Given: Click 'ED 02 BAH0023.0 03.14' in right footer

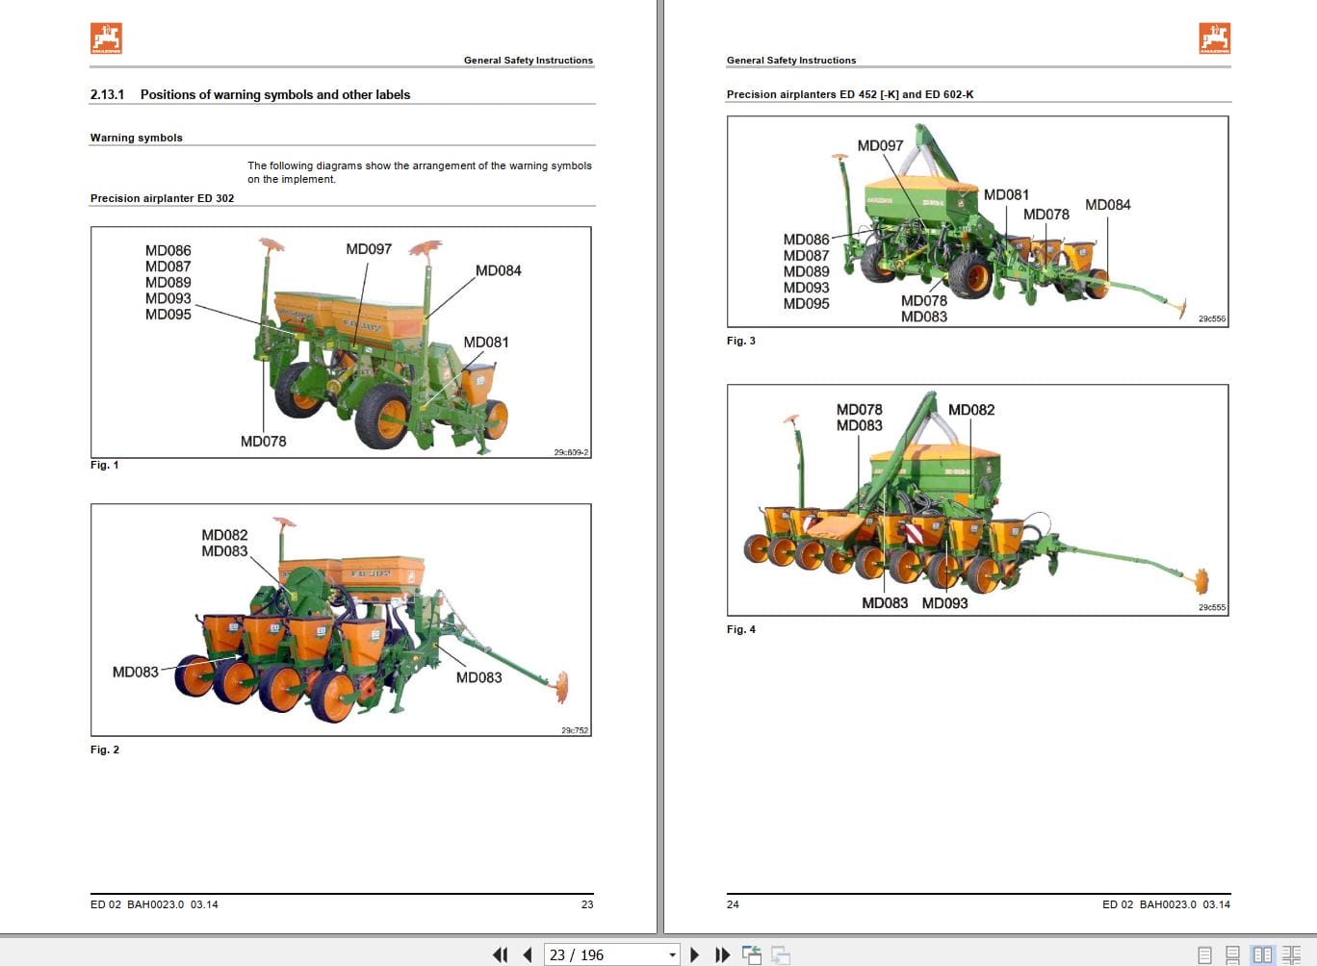Looking at the screenshot, I should pyautogui.click(x=1167, y=904).
